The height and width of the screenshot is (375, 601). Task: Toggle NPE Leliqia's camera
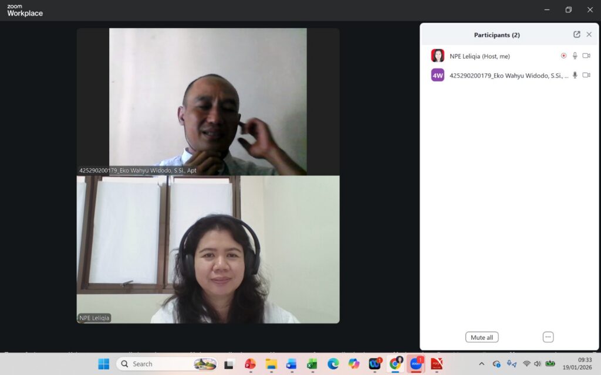pyautogui.click(x=586, y=56)
